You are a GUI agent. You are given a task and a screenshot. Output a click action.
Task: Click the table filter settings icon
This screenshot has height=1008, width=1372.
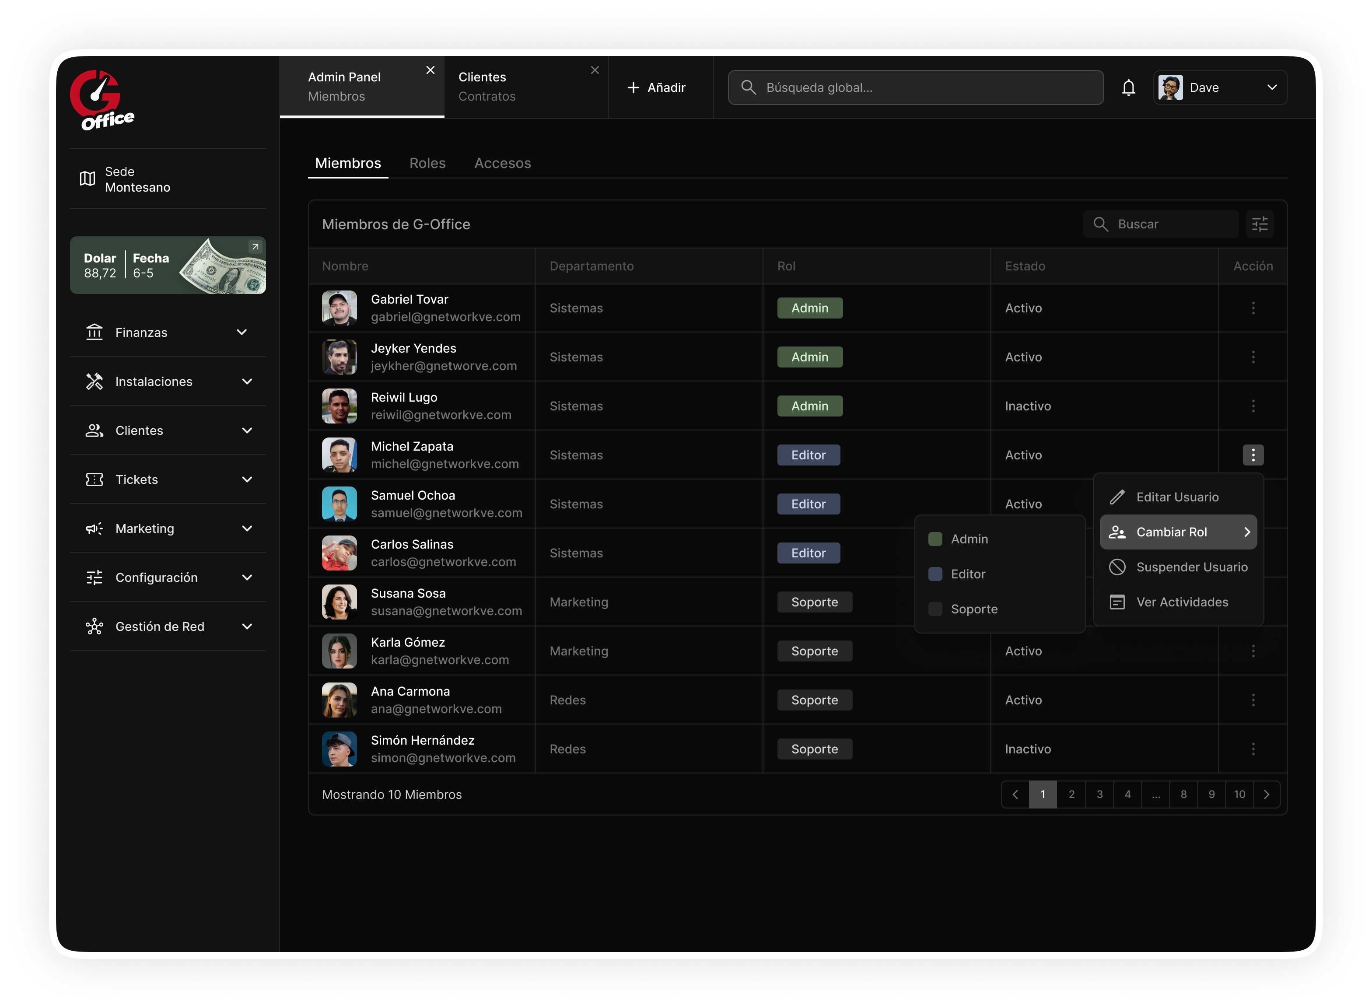pyautogui.click(x=1260, y=224)
